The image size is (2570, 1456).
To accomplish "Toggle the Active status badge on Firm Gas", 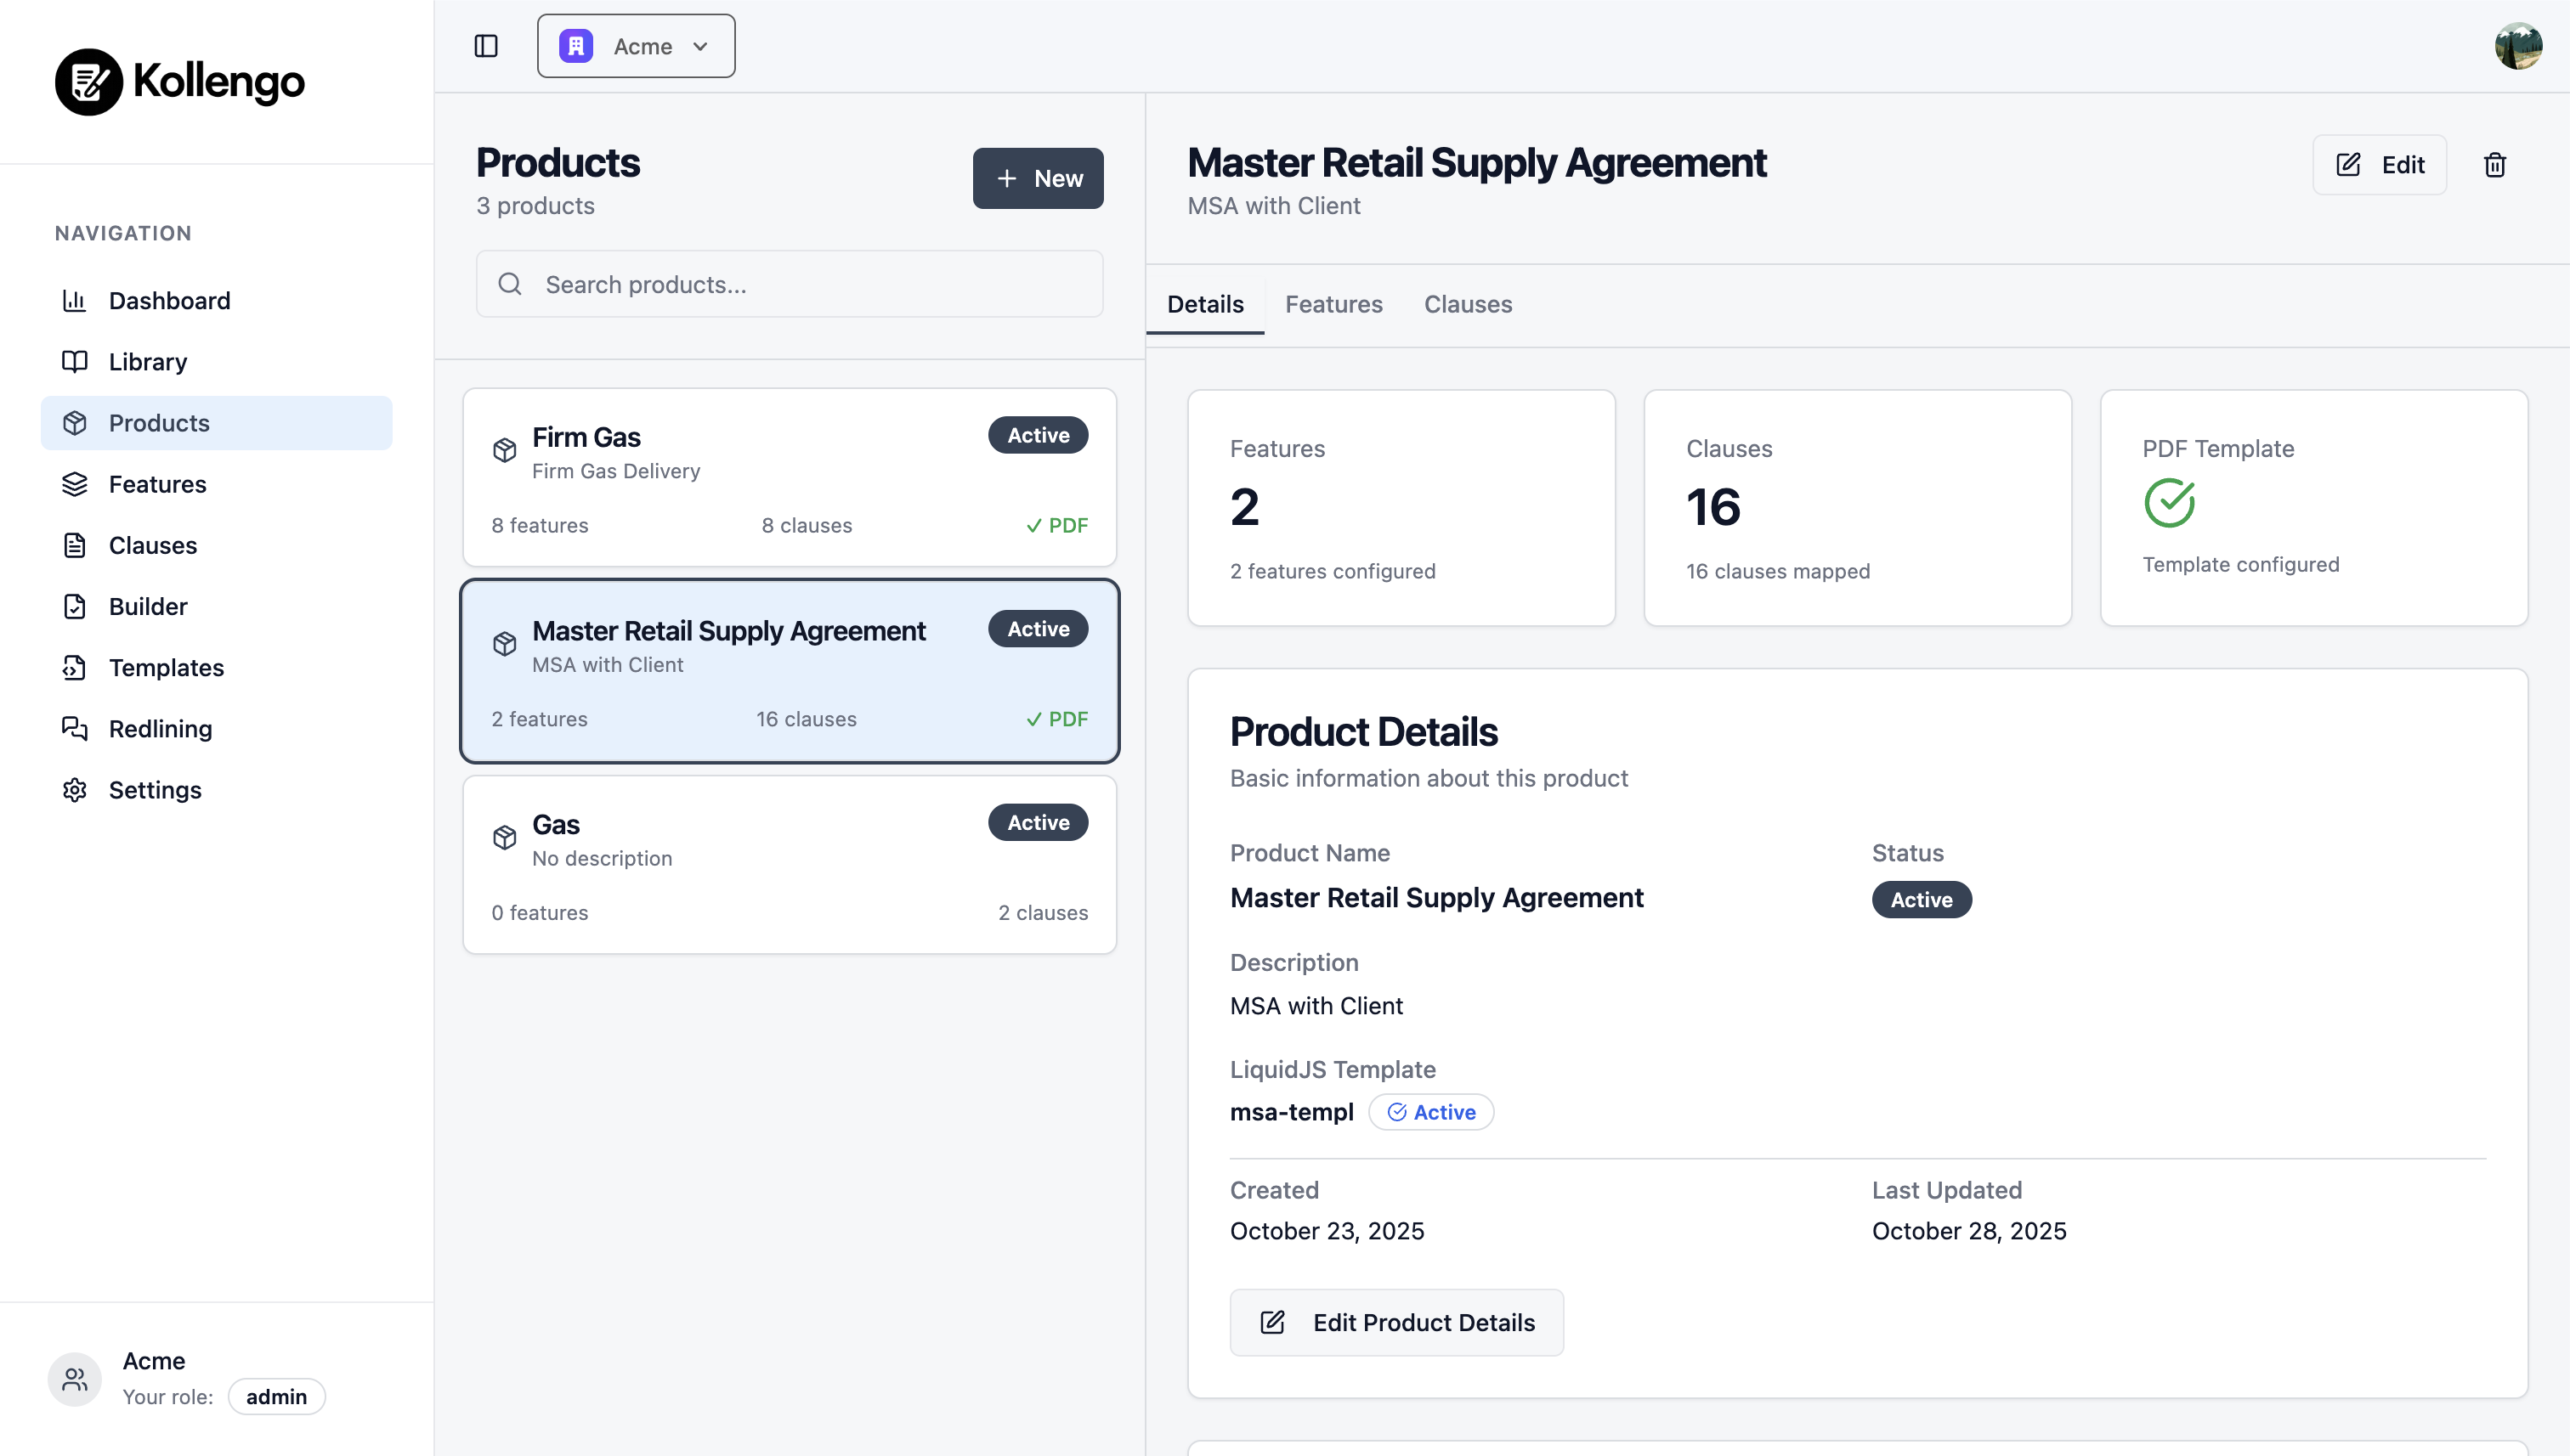I will pyautogui.click(x=1036, y=435).
